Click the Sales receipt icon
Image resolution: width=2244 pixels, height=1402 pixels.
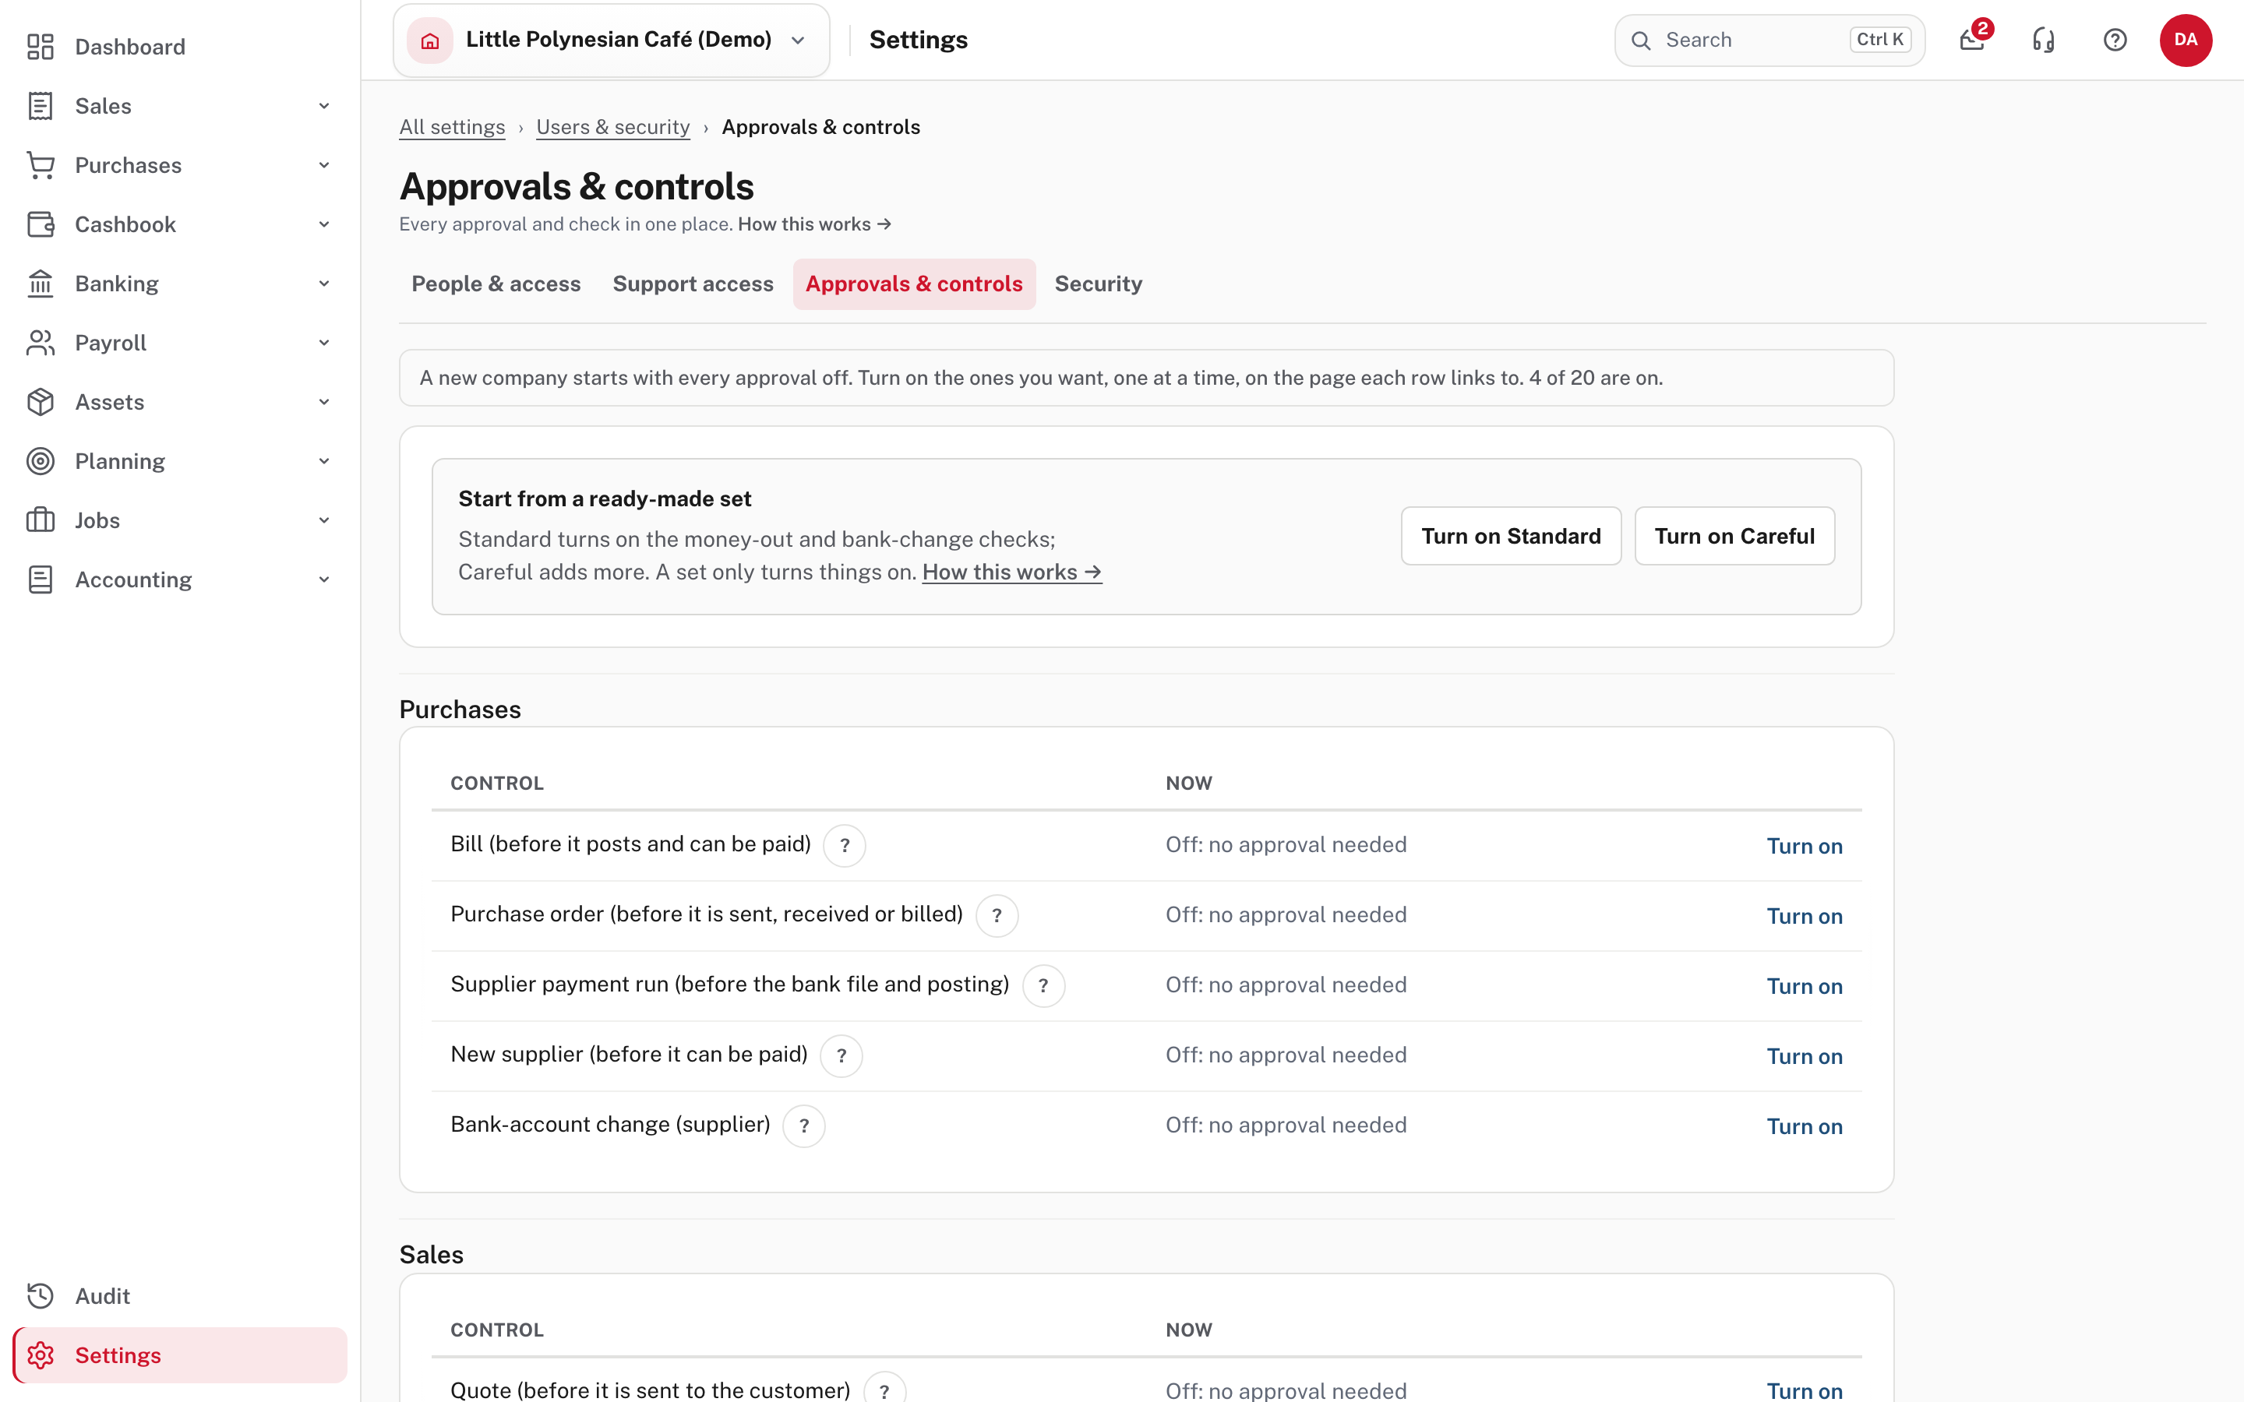(x=40, y=106)
